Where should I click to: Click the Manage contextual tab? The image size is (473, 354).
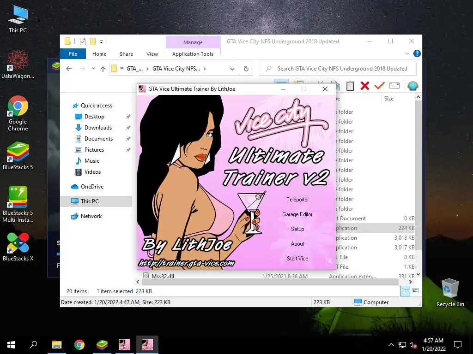click(x=193, y=42)
